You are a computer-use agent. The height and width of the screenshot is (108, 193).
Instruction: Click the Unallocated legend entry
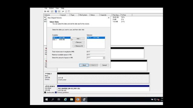[x=49, y=92]
